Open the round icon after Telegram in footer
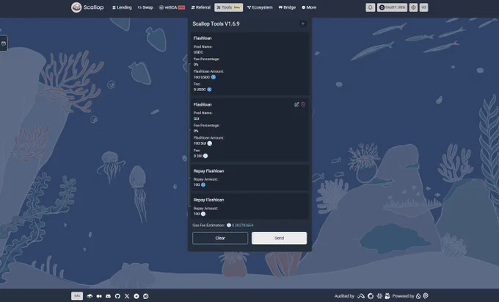 point(145,296)
